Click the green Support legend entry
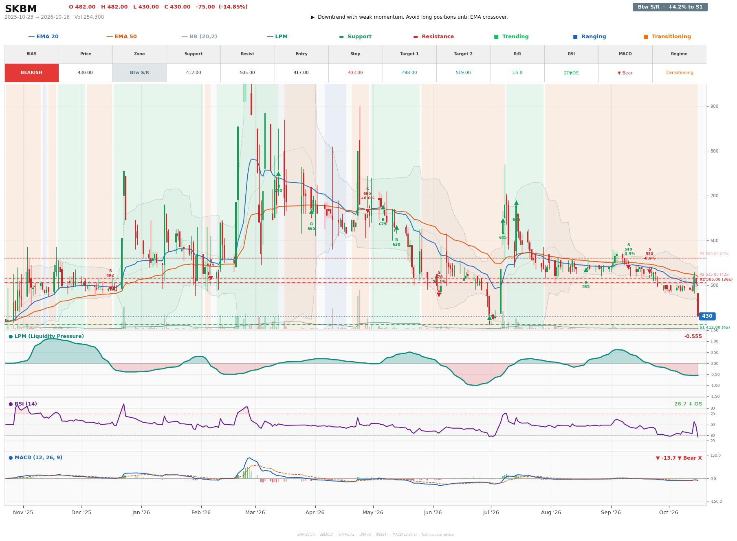 [355, 37]
